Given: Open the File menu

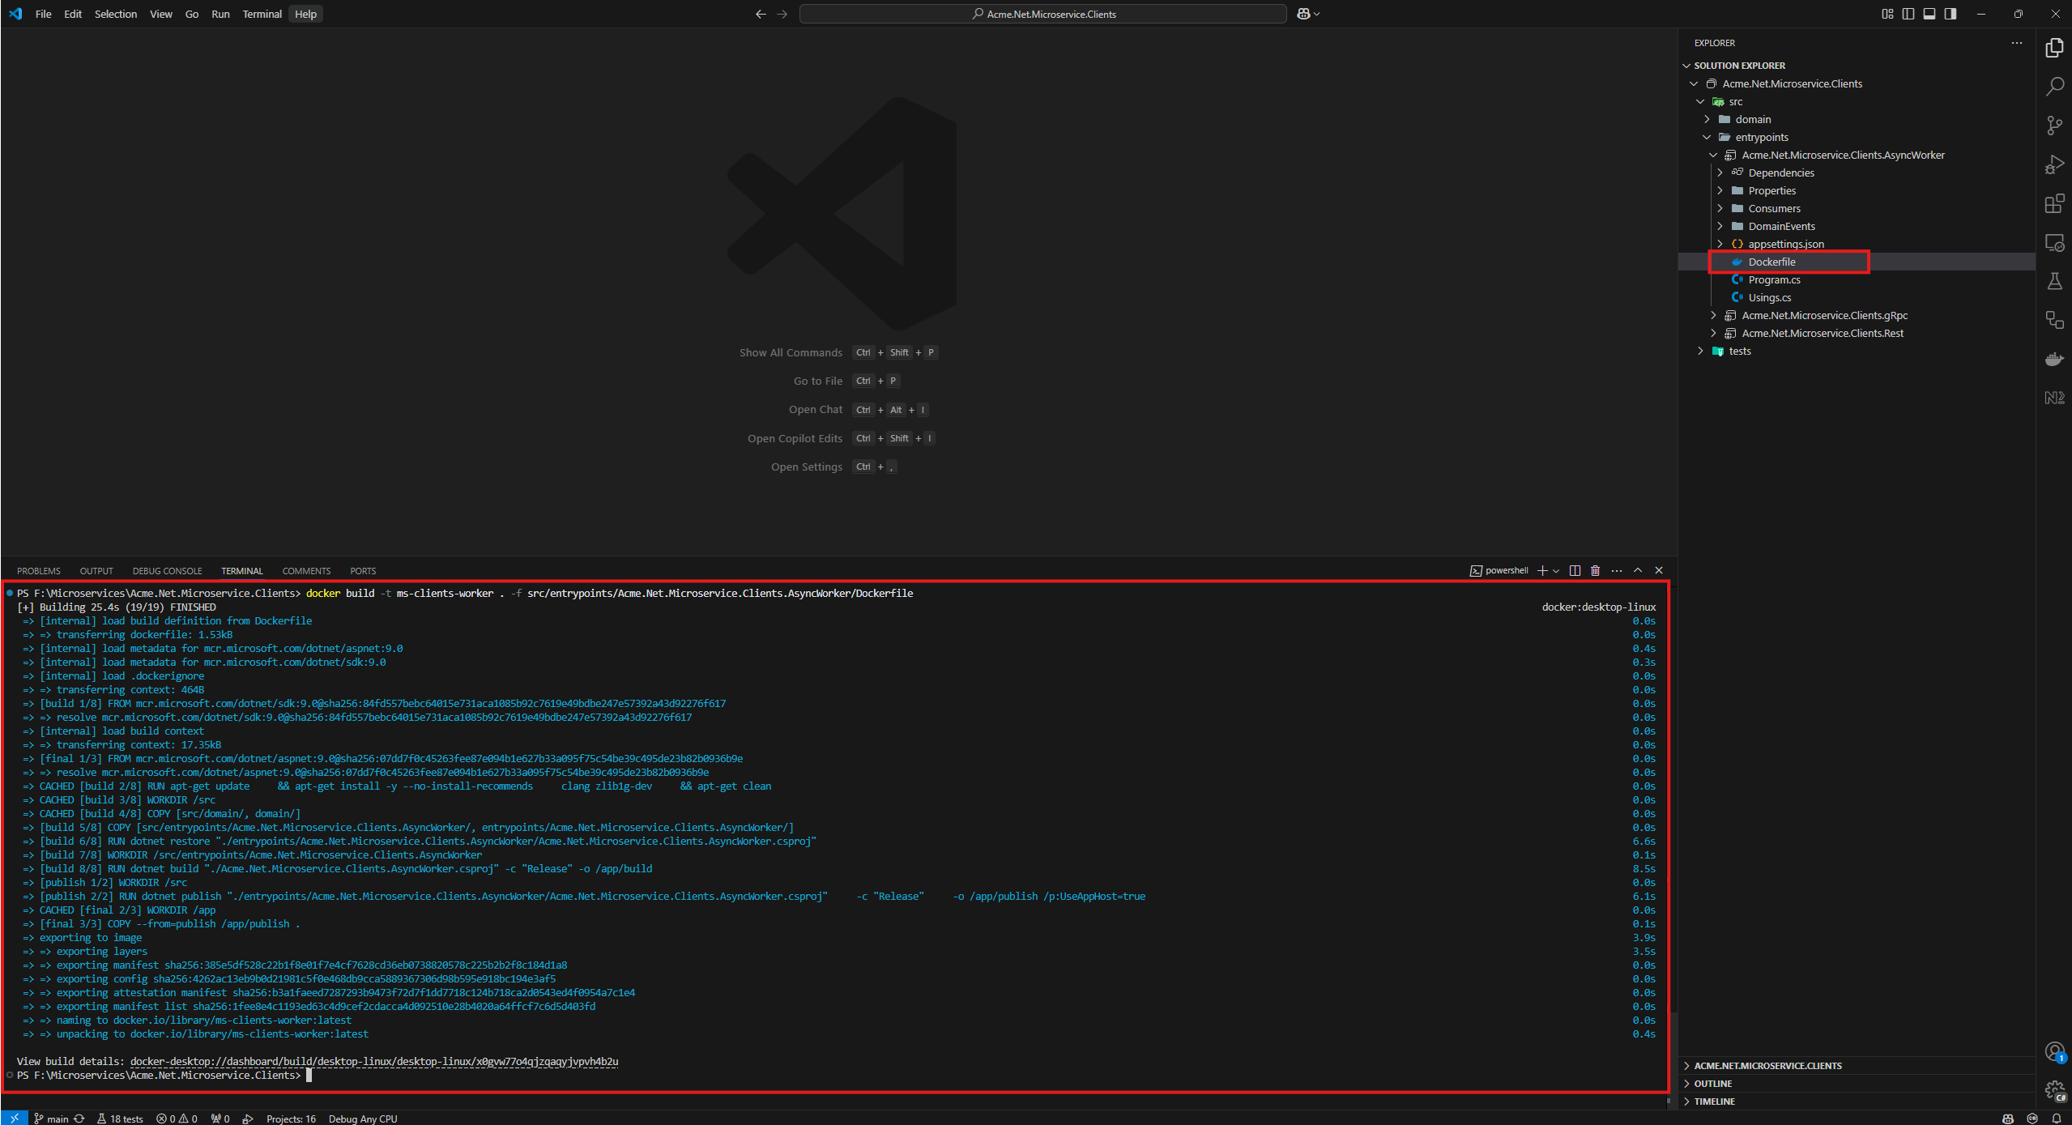Looking at the screenshot, I should click(43, 14).
